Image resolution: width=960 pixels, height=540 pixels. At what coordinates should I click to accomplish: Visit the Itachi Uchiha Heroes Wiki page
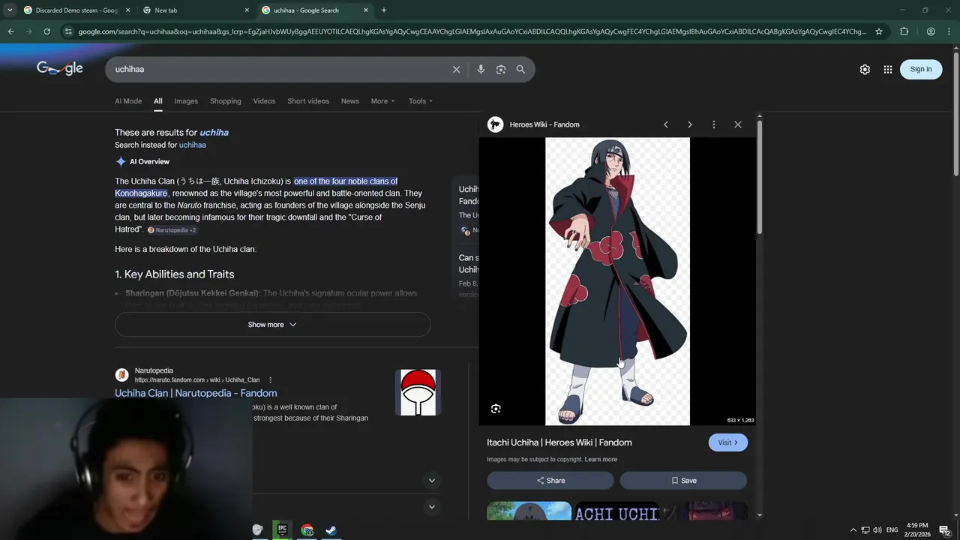[727, 442]
